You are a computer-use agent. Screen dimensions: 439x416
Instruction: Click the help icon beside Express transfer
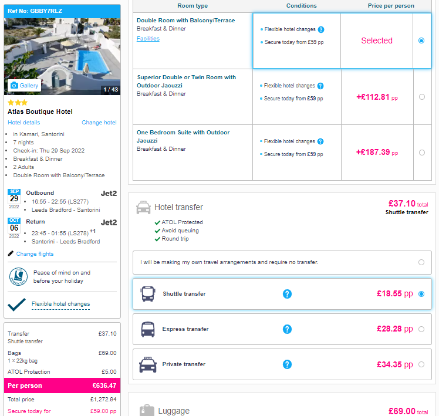click(x=287, y=329)
